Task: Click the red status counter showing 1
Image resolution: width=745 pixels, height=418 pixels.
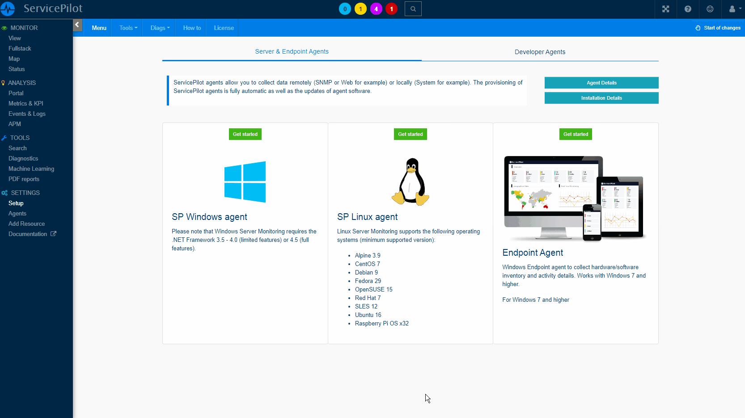Action: click(x=392, y=9)
